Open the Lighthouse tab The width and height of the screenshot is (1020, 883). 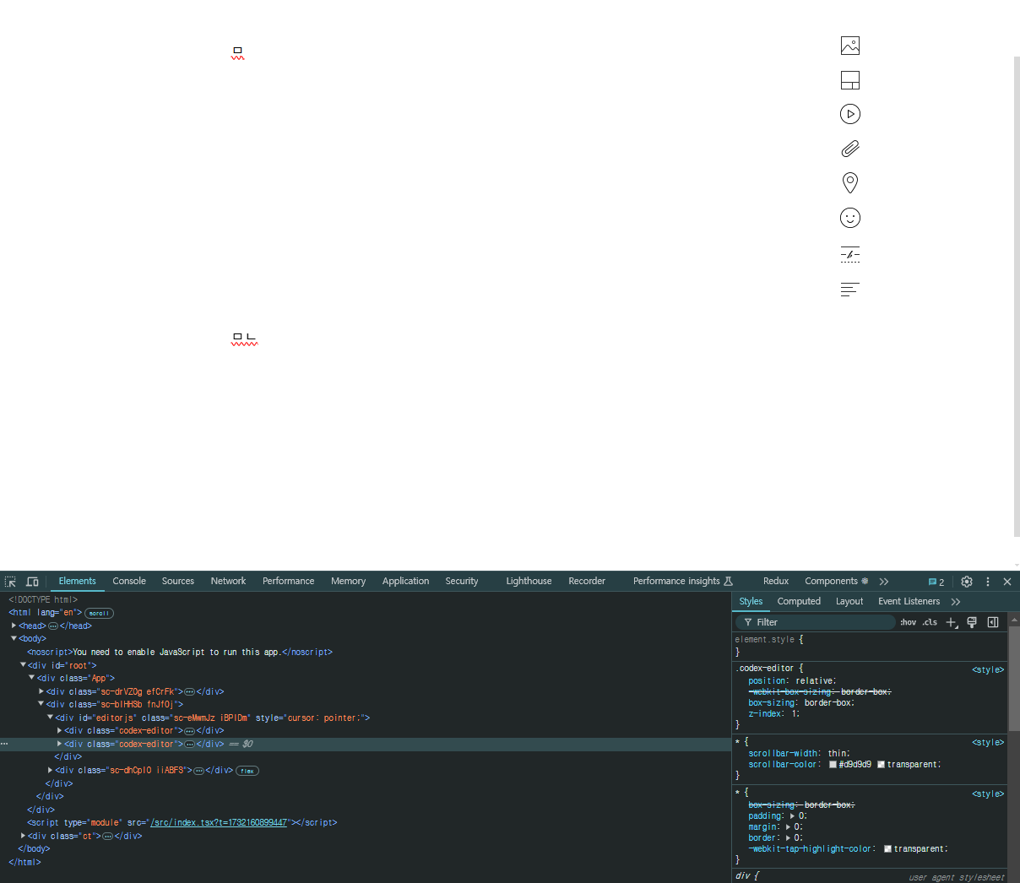pos(529,581)
